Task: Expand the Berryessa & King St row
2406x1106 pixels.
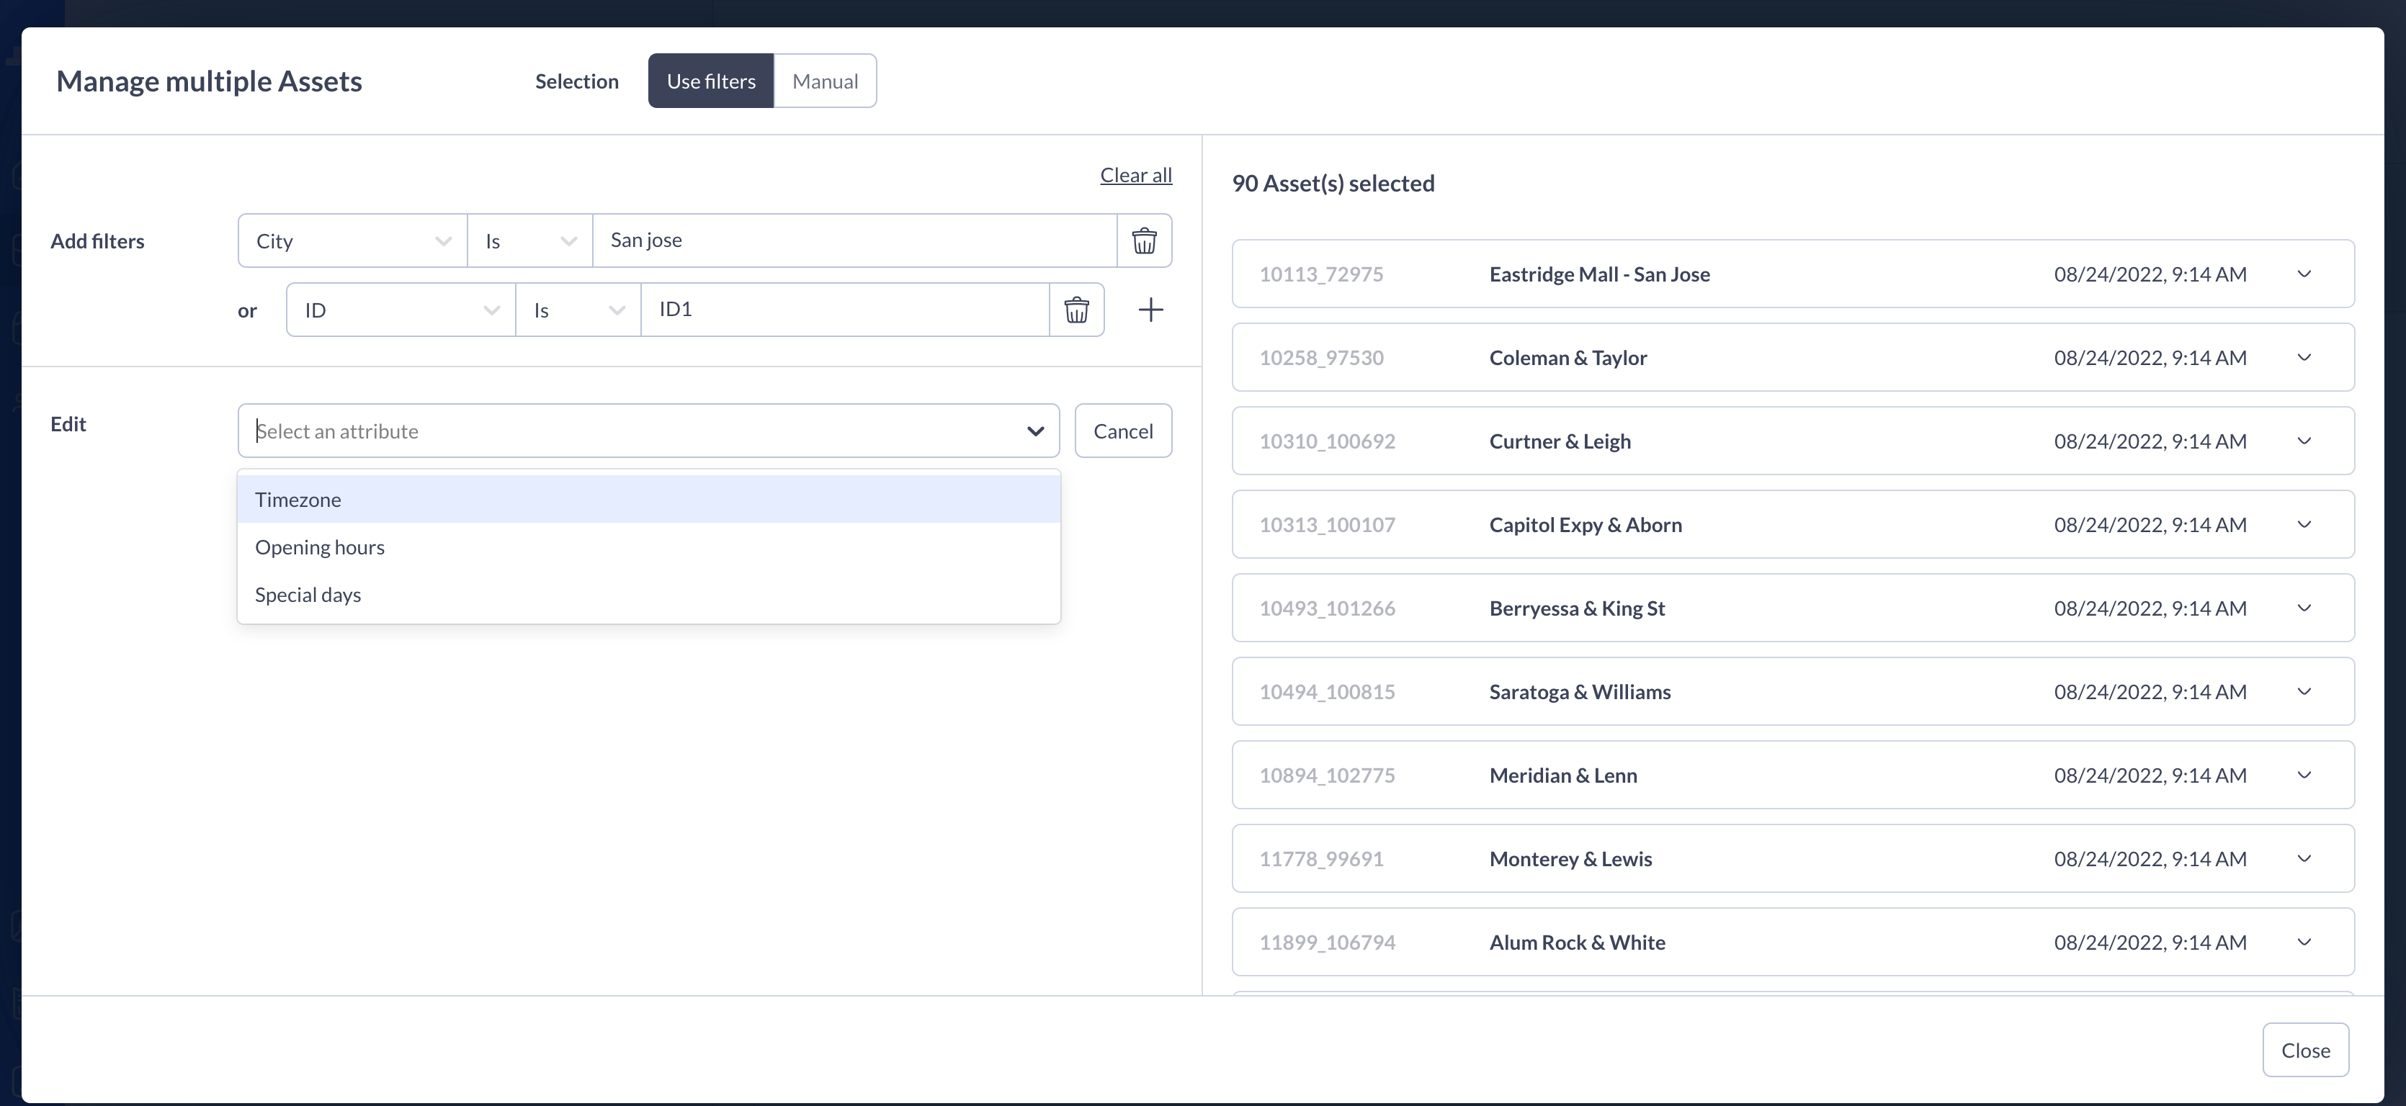Action: point(2303,608)
